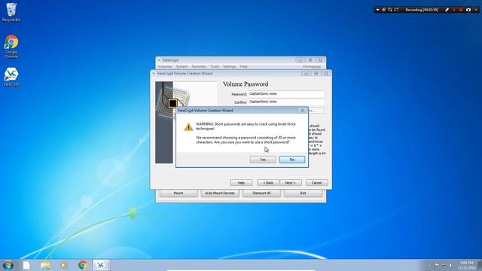Click the warning triangle icon in dialog
Screen dimensions: 482x271
click(188, 126)
